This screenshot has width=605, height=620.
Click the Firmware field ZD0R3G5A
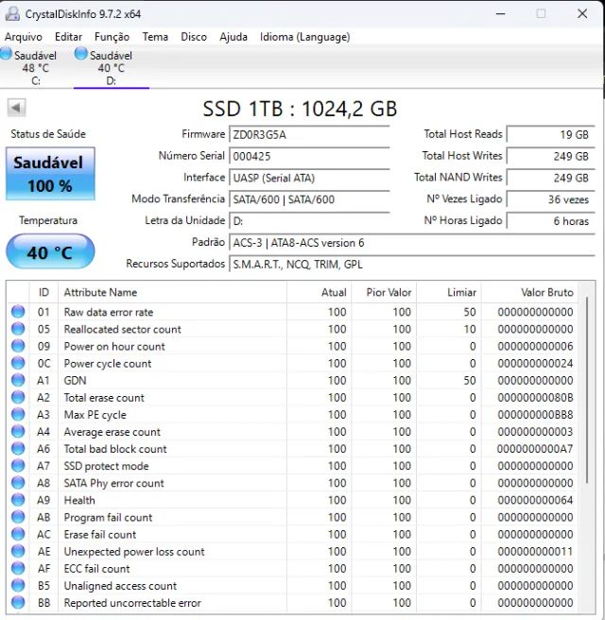click(309, 134)
